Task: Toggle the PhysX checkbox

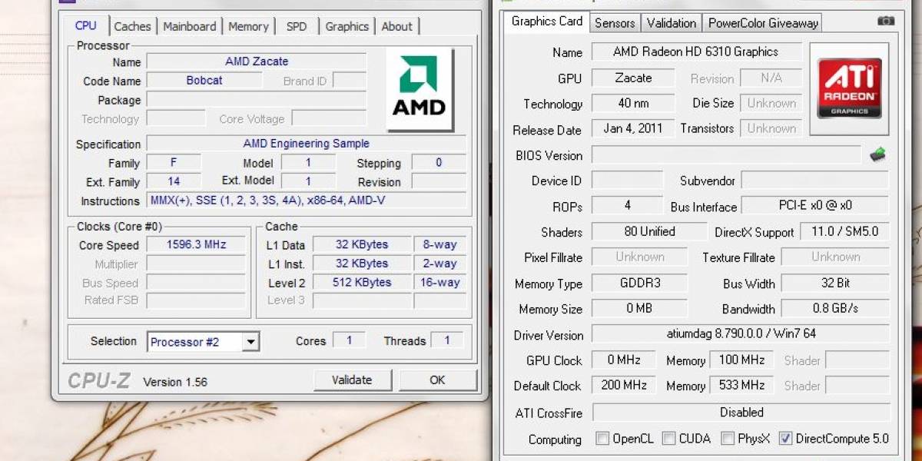Action: coord(728,439)
